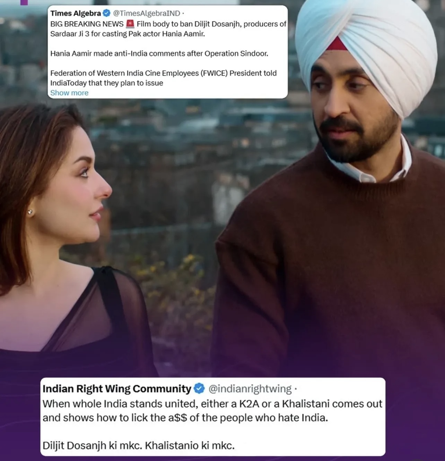Click the purple block at top-left corner
The width and height of the screenshot is (445, 461).
24,2
